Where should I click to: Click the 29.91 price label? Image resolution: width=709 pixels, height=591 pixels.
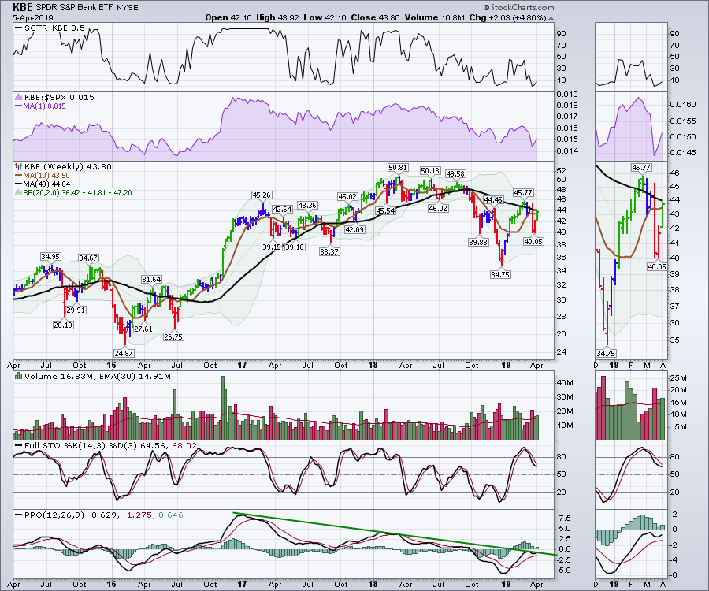[x=76, y=310]
